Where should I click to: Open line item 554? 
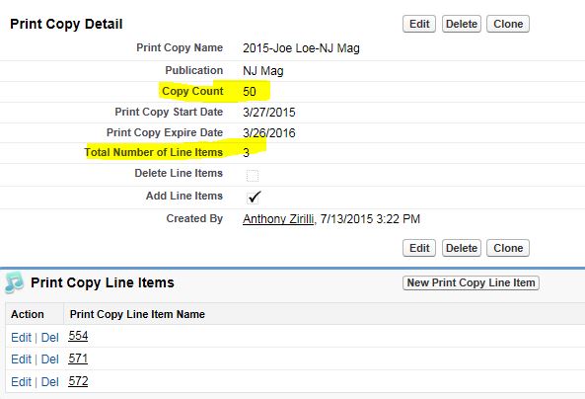pyautogui.click(x=78, y=336)
